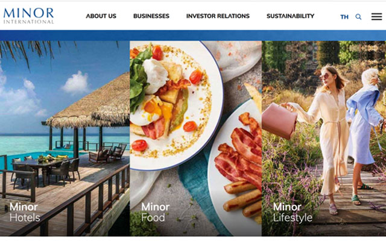Select the Minor Food label
Viewport: 386px width, 241px height.
pos(156,212)
